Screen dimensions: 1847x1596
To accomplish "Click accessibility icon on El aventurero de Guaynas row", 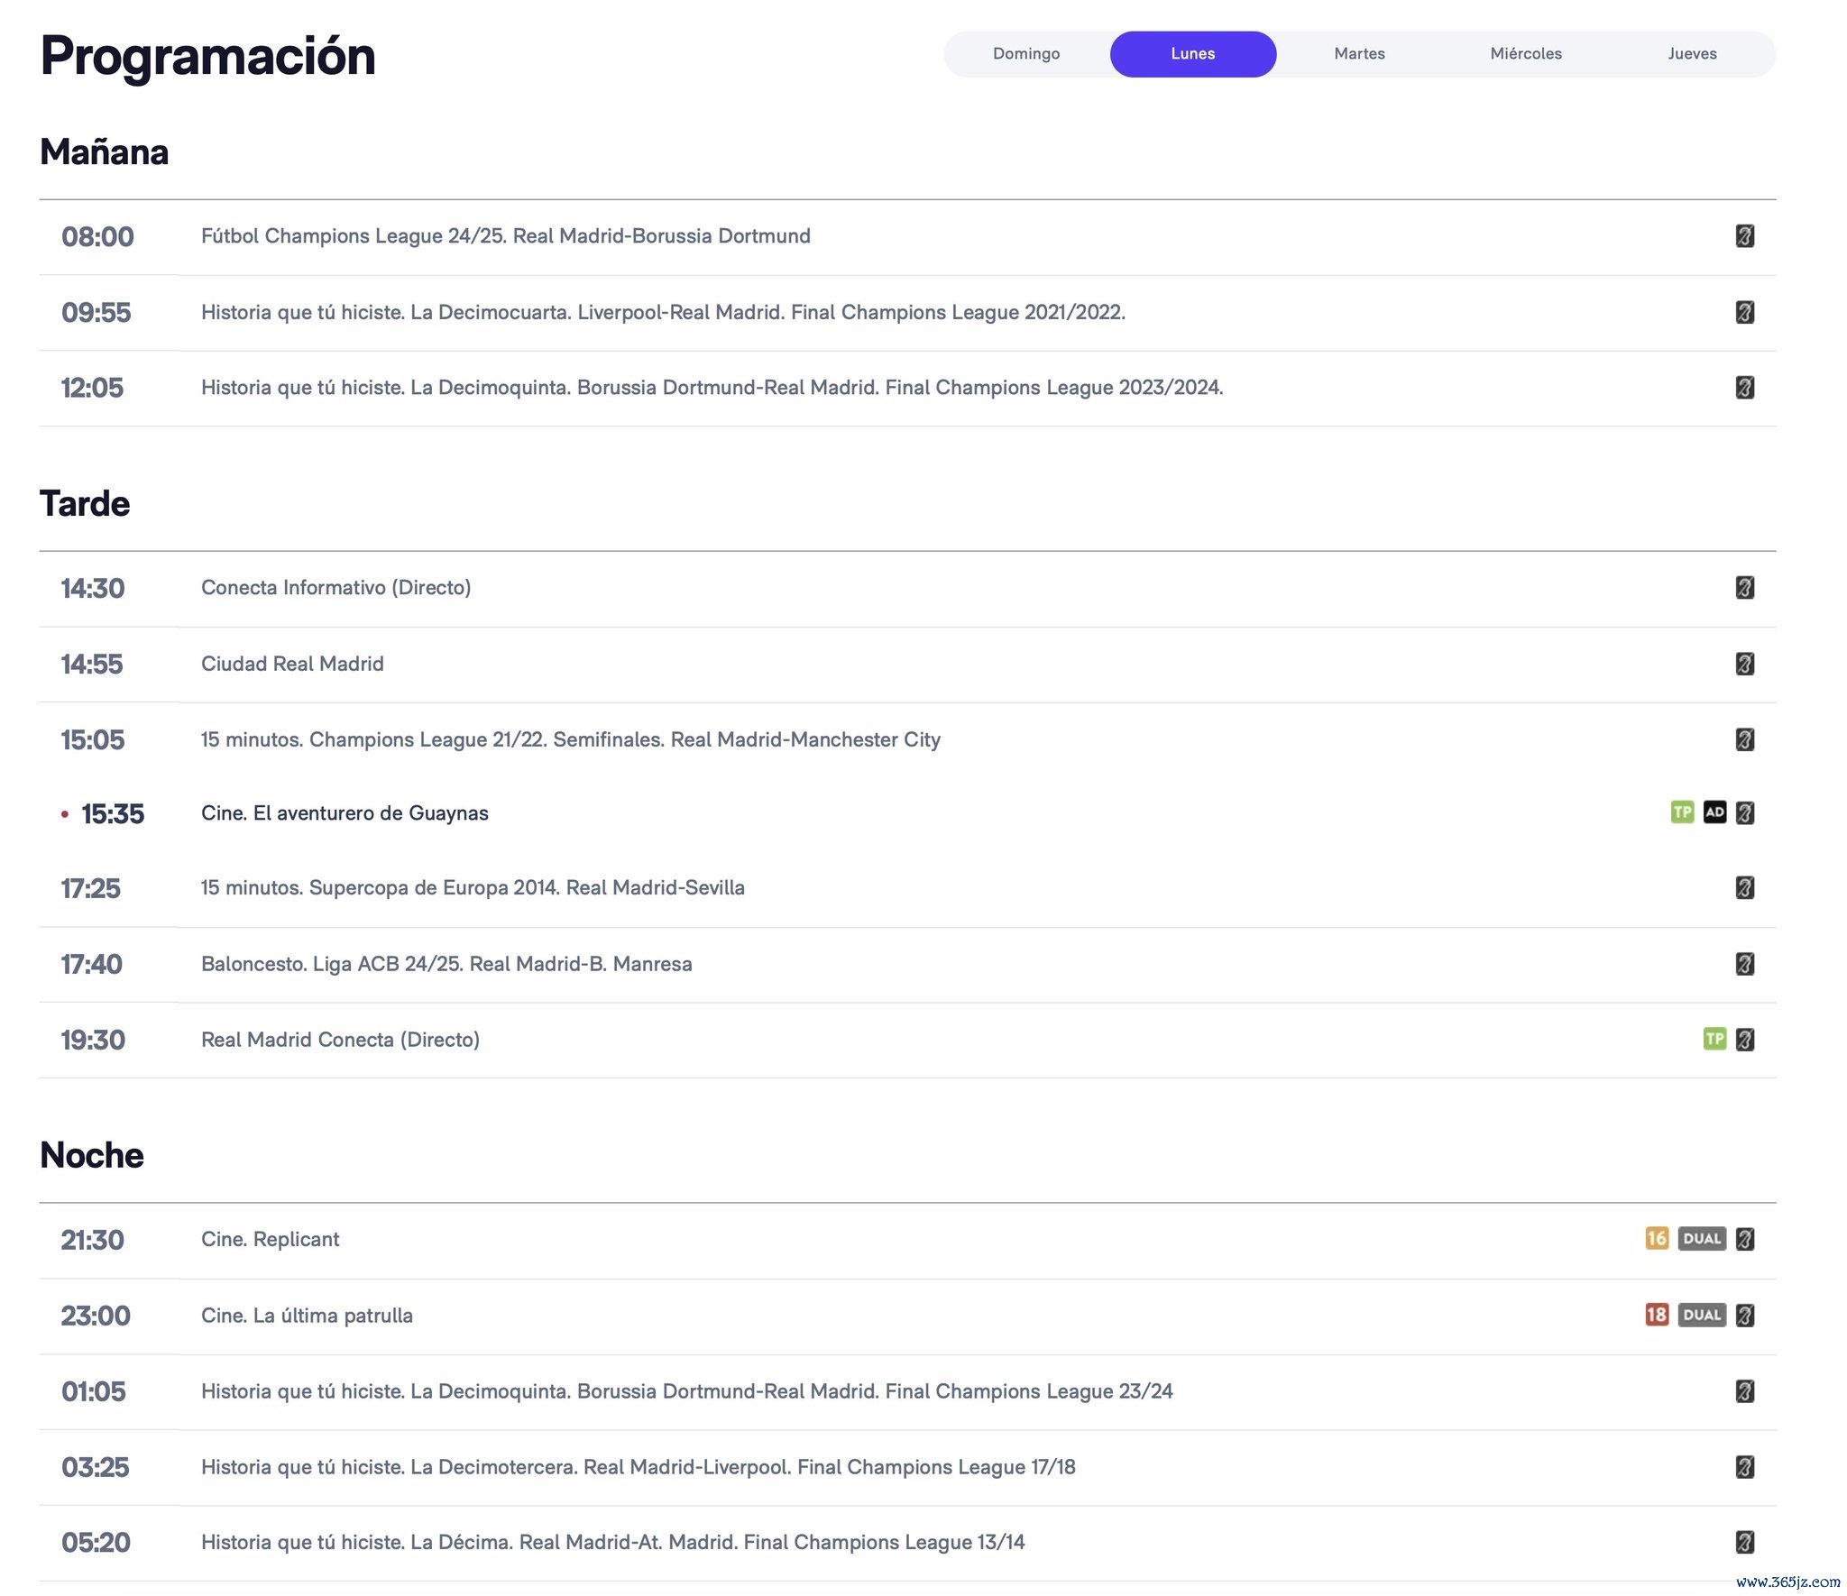I will 1744,813.
